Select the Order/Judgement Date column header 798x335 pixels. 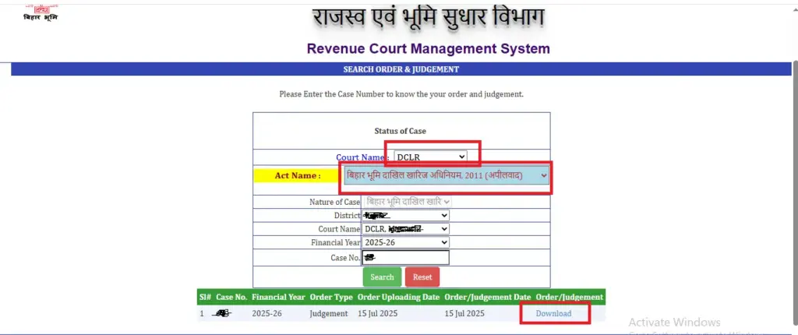click(x=488, y=298)
